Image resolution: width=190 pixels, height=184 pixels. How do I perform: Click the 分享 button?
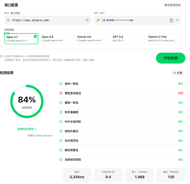178,73
